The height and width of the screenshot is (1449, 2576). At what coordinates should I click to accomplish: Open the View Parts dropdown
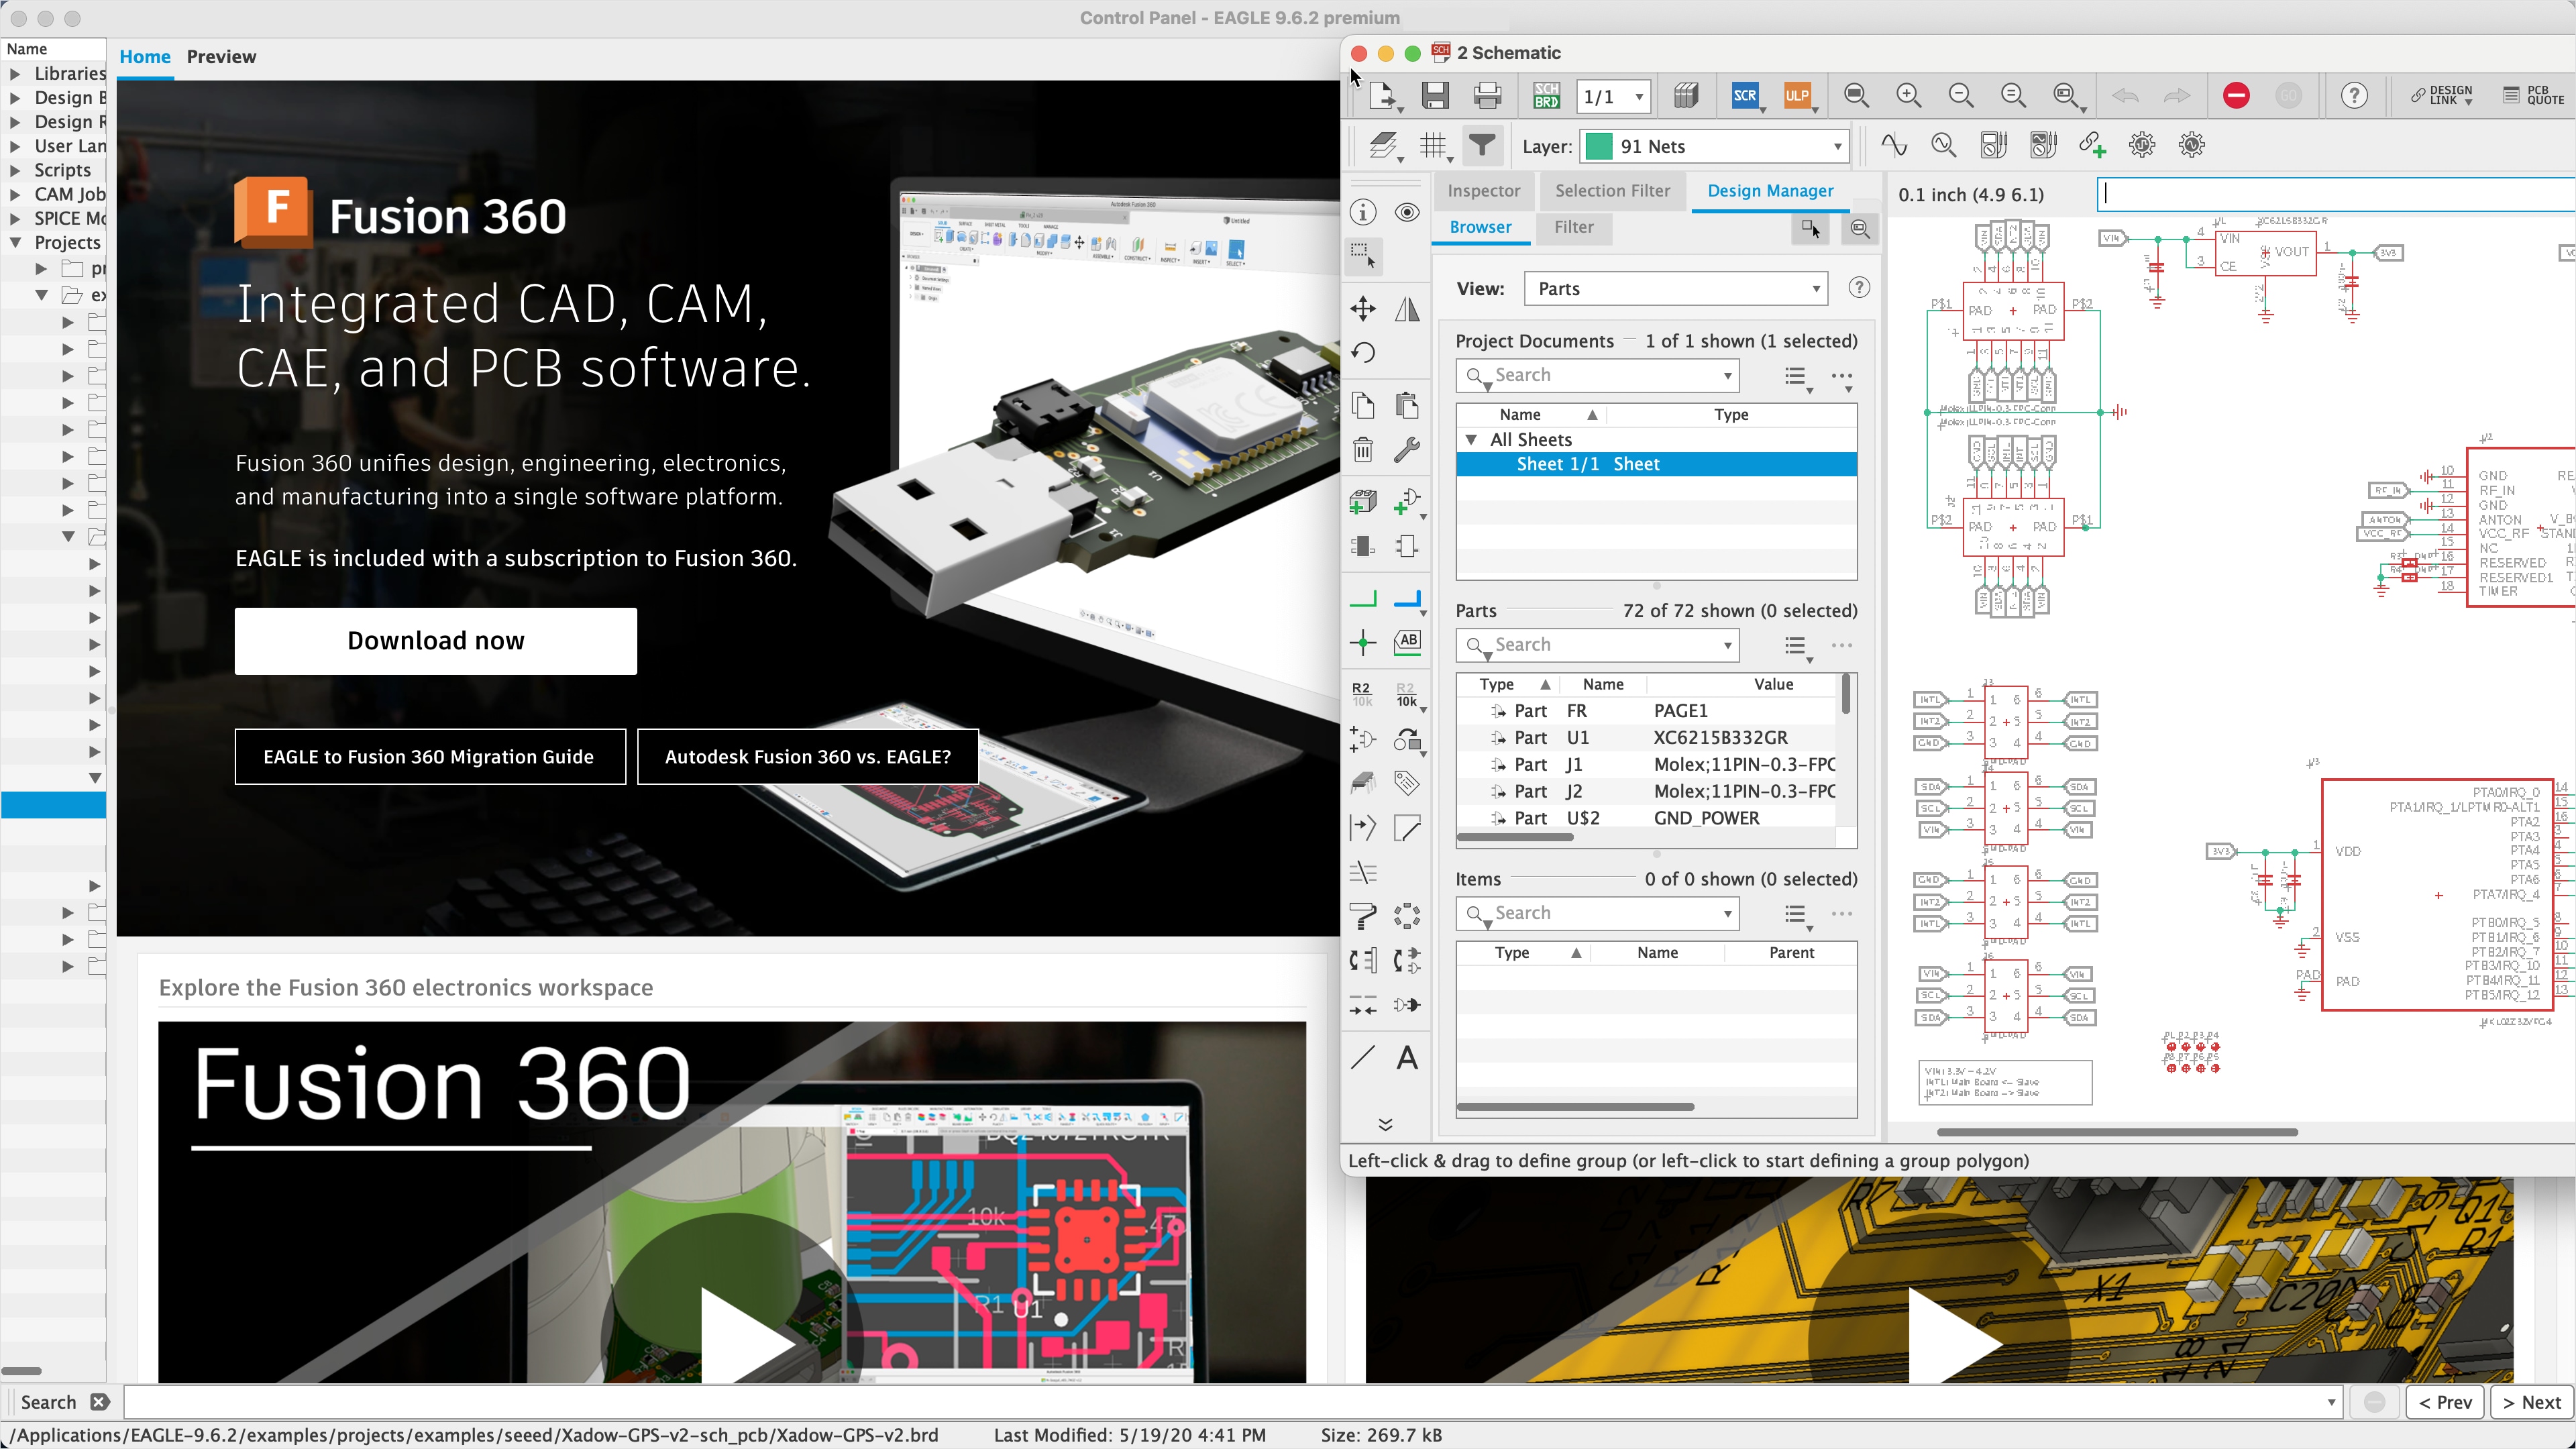tap(1676, 289)
